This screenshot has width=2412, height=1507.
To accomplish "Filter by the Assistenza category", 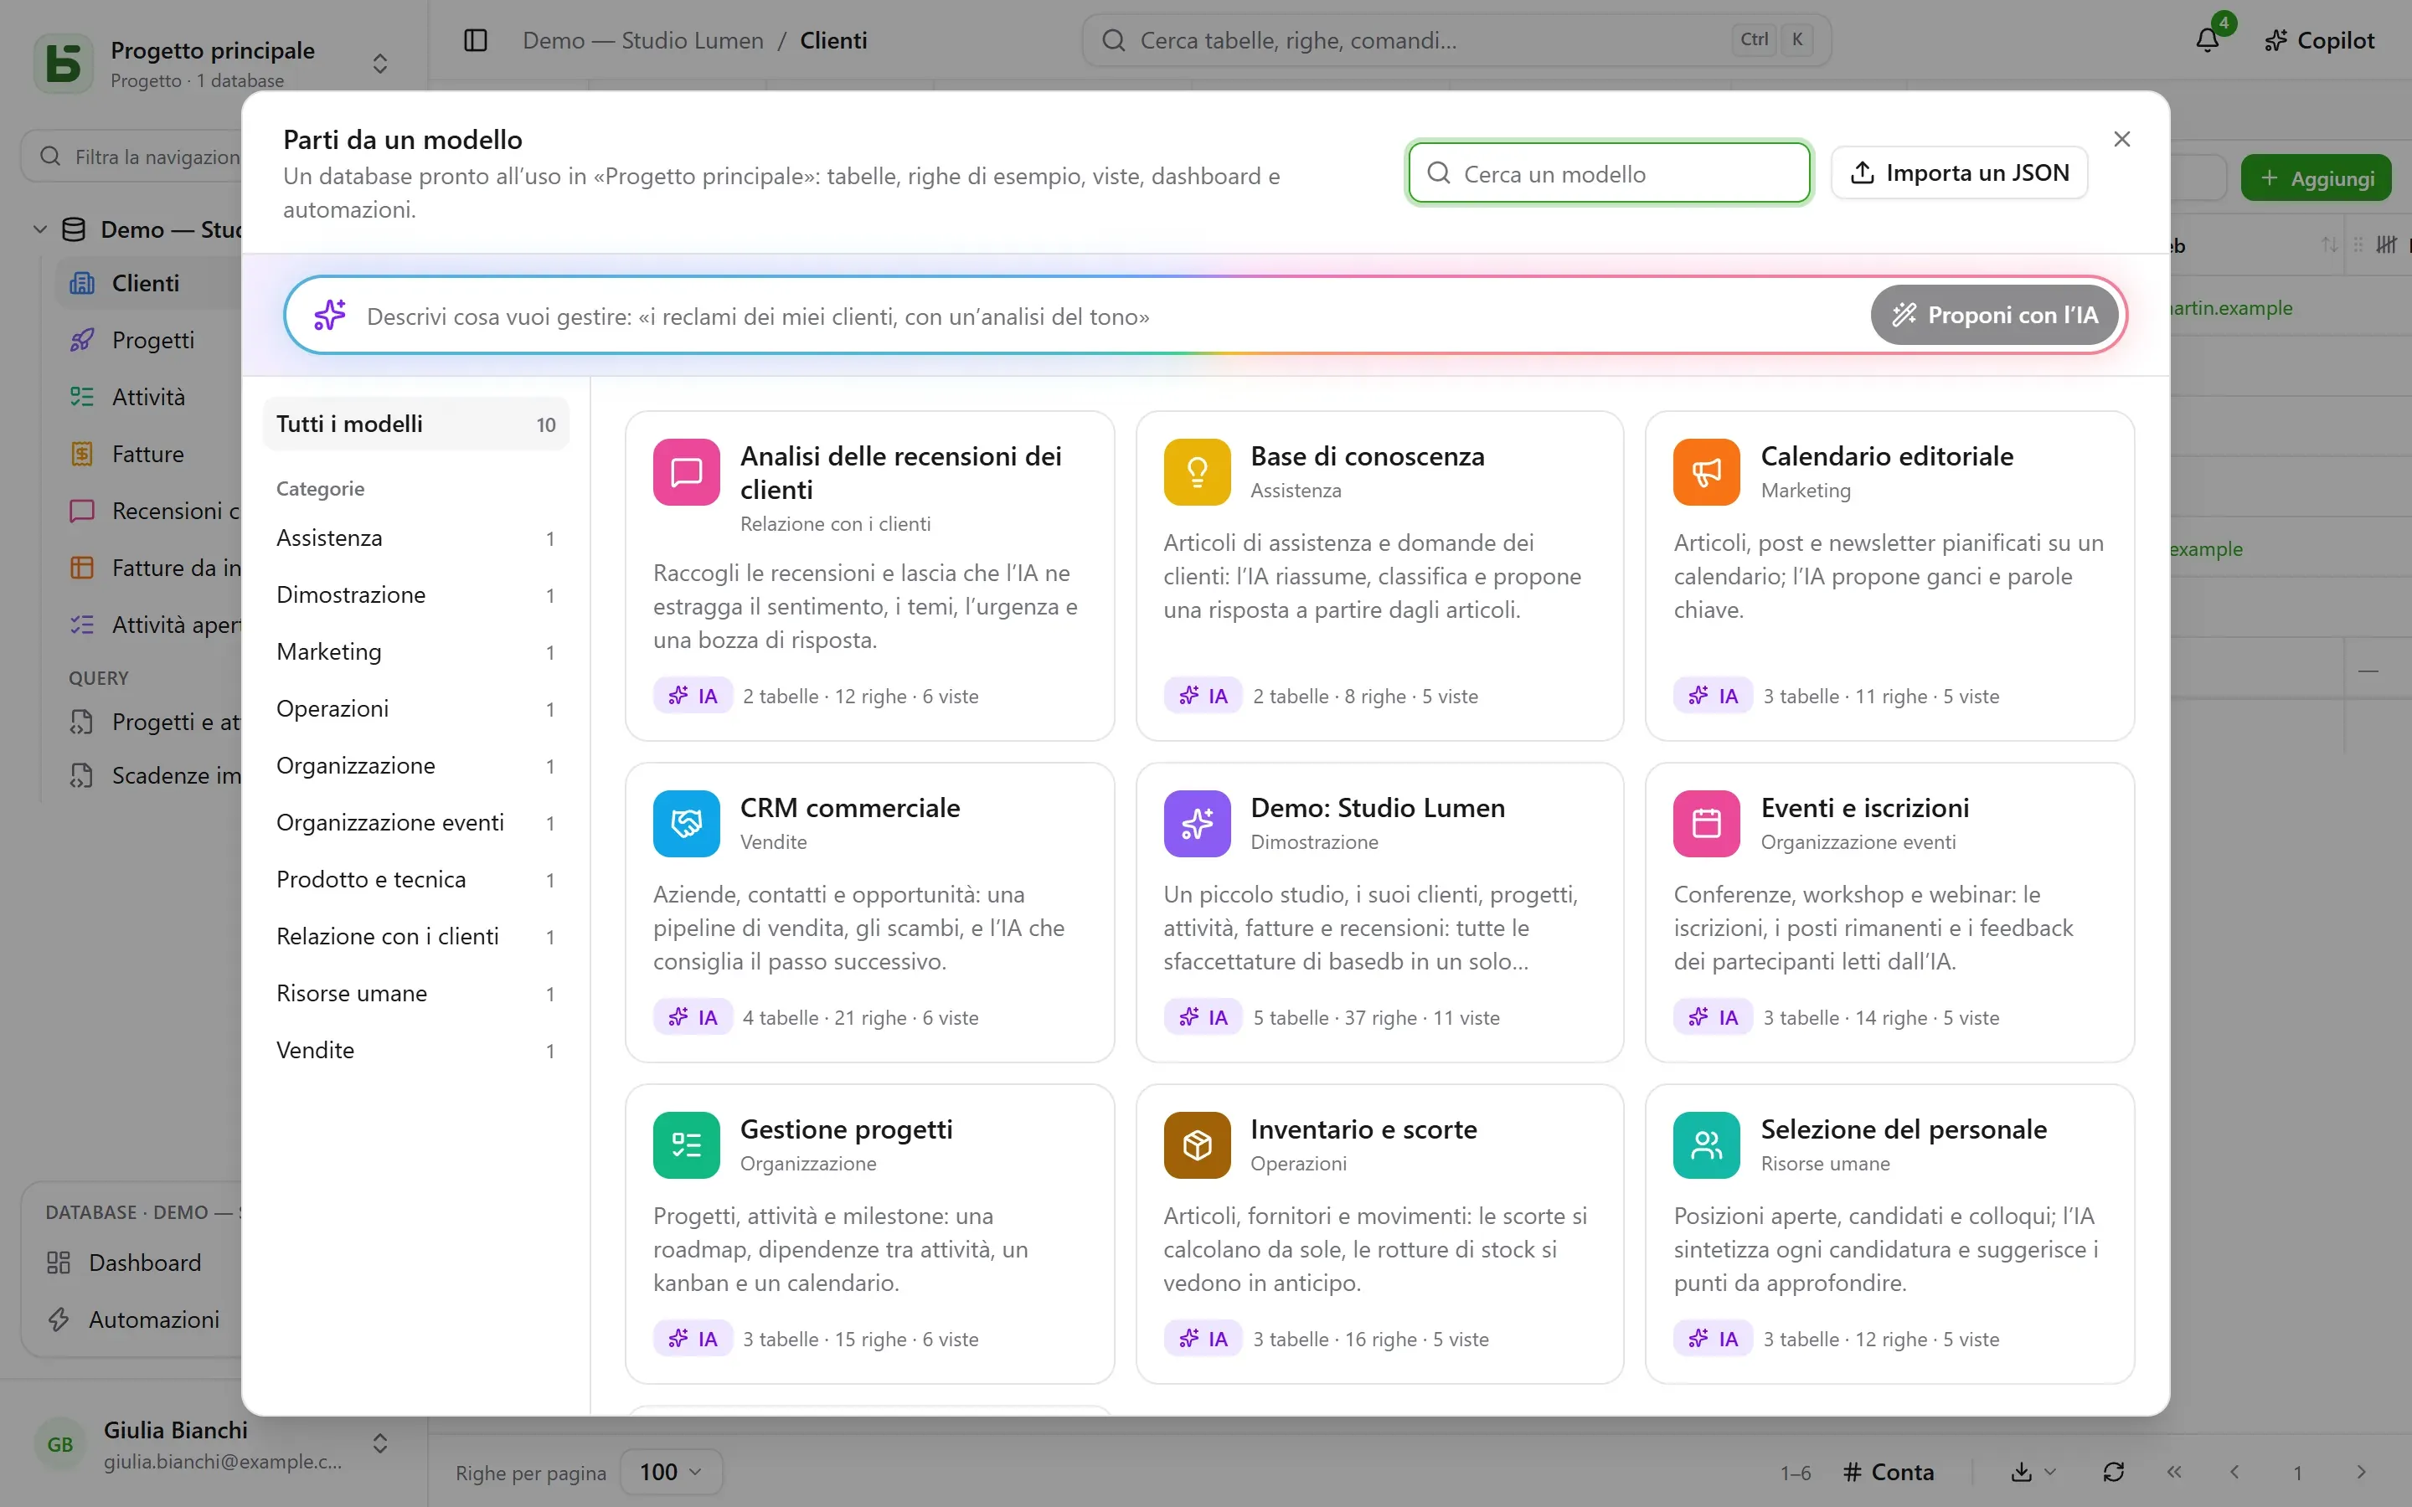I will pos(415,538).
